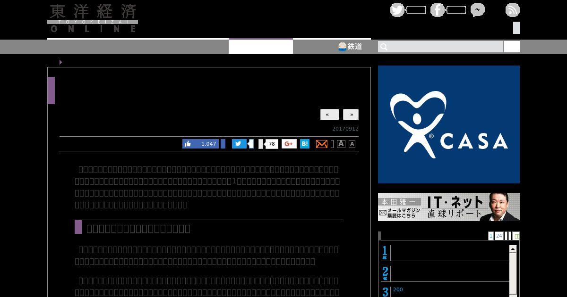Select the highlighted white navigation tab
Image resolution: width=567 pixels, height=297 pixels.
click(261, 46)
